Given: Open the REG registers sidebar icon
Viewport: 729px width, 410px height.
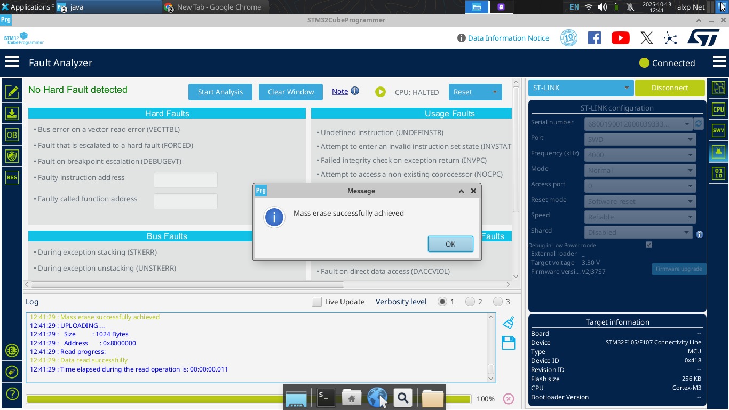Looking at the screenshot, I should pos(12,177).
